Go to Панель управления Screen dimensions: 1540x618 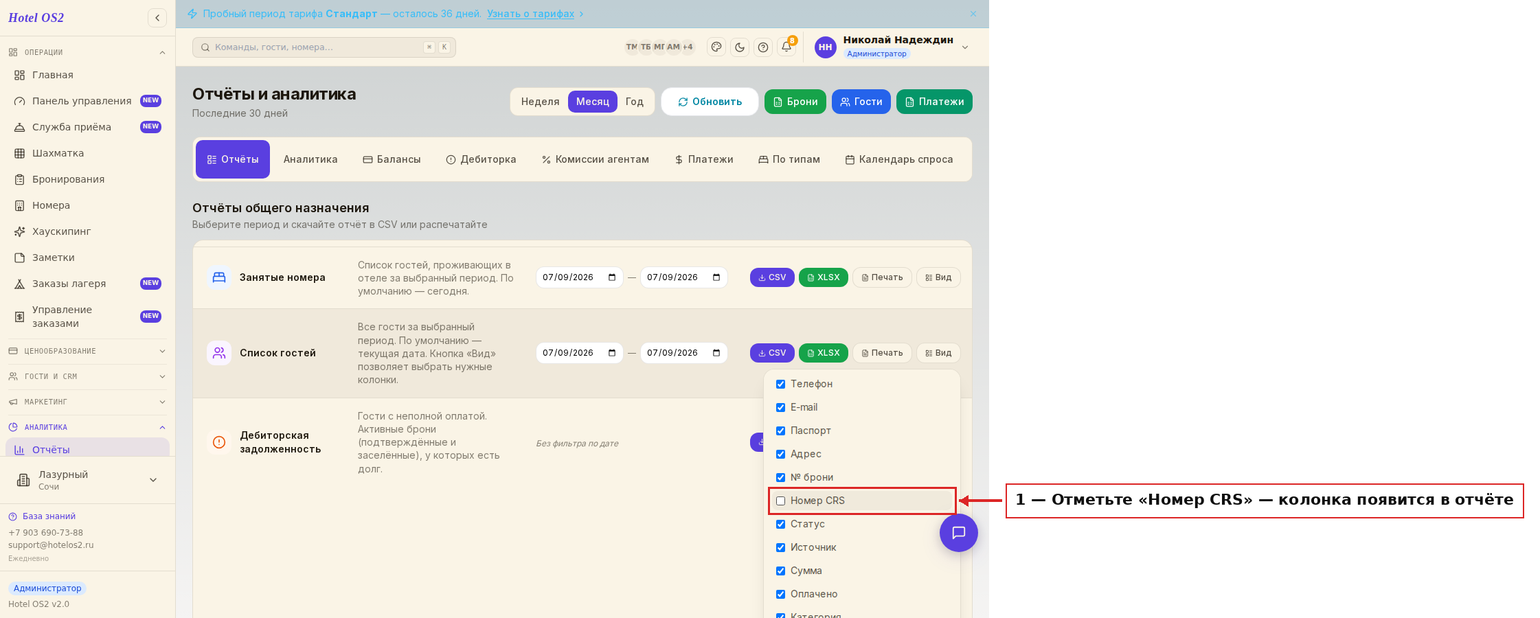[88, 101]
